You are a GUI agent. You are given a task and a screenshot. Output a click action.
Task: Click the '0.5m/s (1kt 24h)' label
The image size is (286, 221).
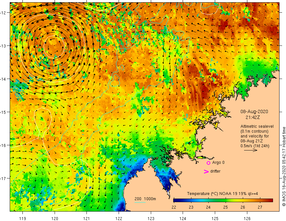tap(255, 146)
